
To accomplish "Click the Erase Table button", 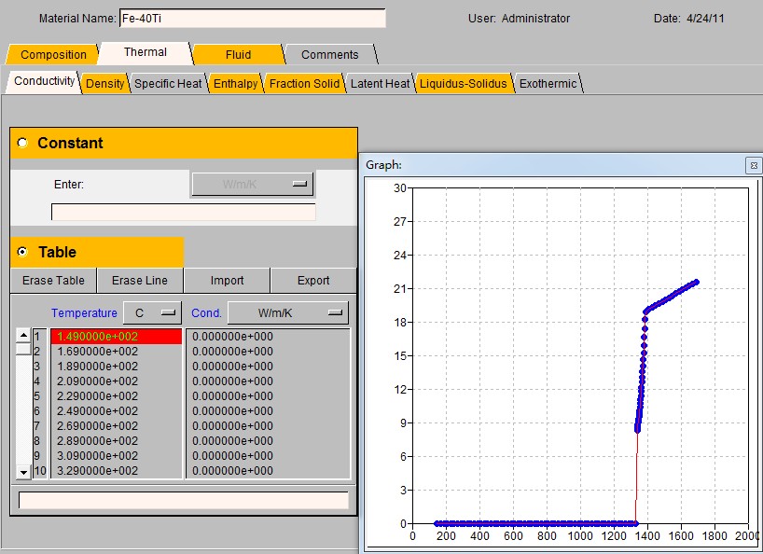I will (x=53, y=281).
